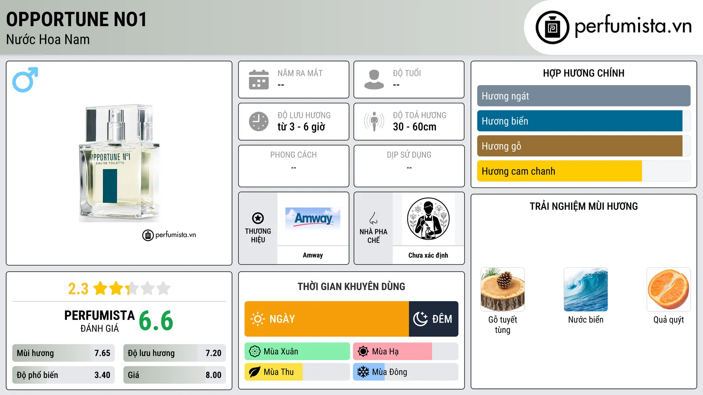Click the clock icon beside Độ lưu hương

click(259, 121)
